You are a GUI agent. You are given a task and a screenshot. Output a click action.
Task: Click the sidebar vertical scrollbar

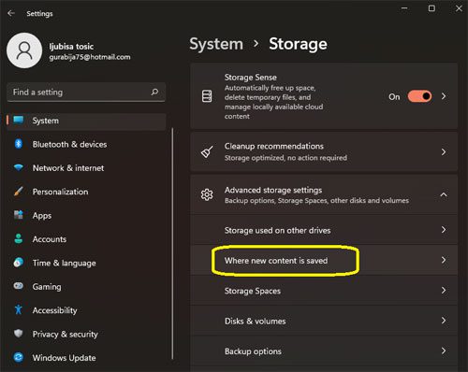[x=172, y=244]
